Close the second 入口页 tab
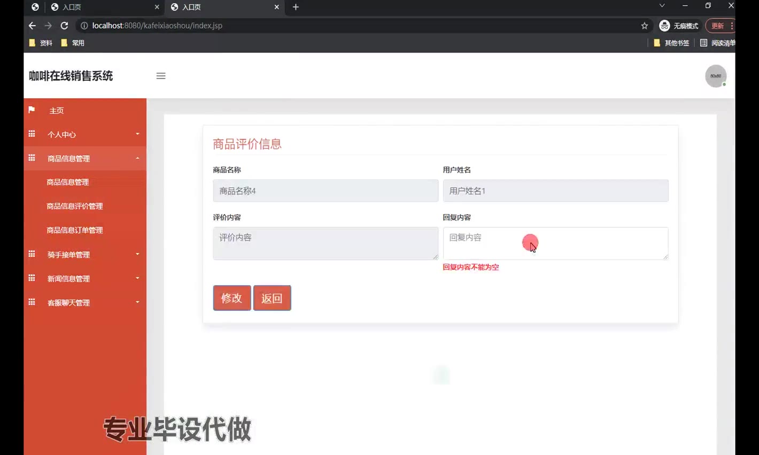 tap(276, 7)
